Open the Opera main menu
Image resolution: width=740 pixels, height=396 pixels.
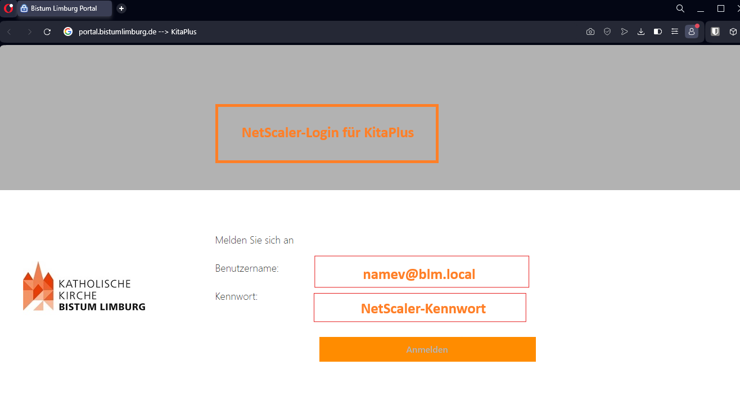(8, 8)
